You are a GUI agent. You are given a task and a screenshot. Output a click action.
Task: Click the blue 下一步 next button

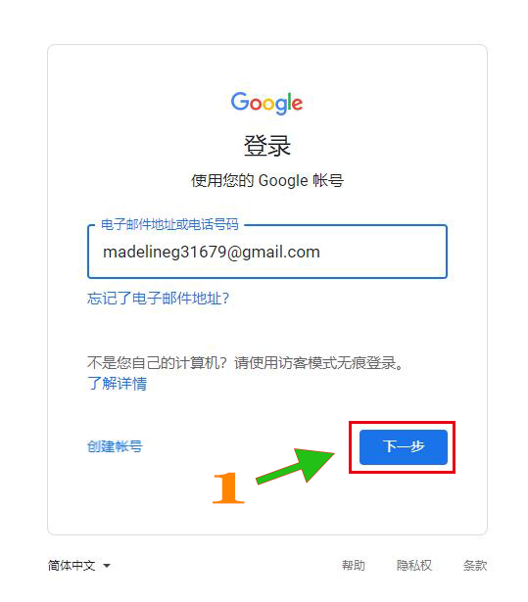coord(404,447)
